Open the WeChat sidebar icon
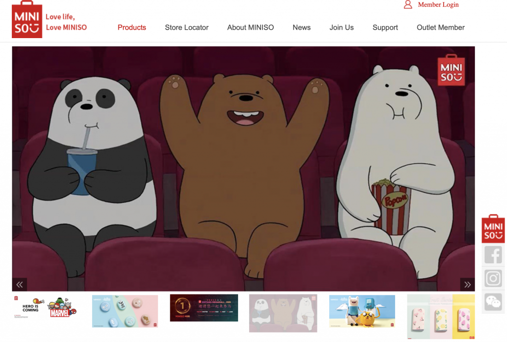507x342 pixels. [x=493, y=302]
